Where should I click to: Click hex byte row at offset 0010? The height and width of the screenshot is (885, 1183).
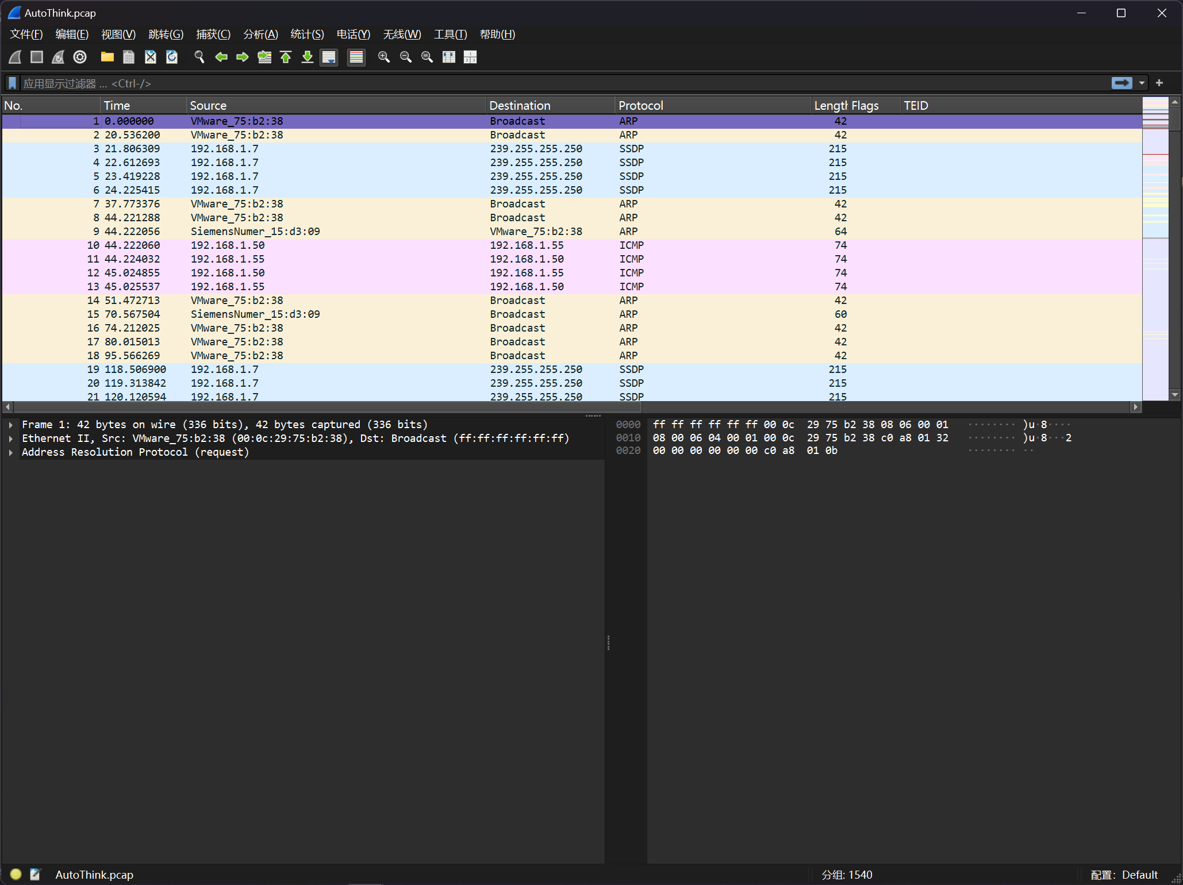point(800,438)
